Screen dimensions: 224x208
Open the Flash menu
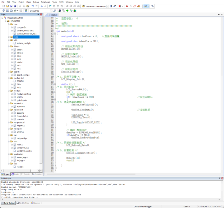point(28,2)
